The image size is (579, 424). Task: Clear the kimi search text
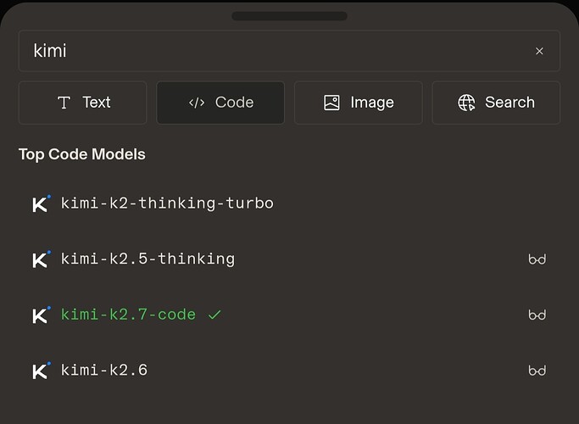point(539,51)
